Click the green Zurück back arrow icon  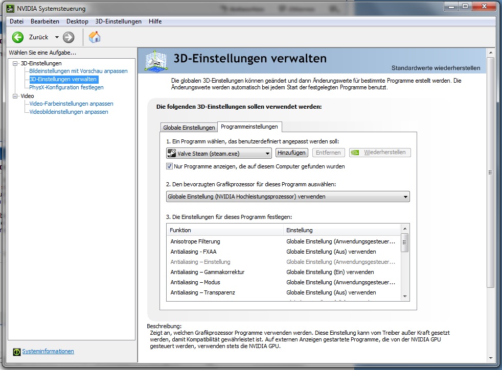[17, 37]
